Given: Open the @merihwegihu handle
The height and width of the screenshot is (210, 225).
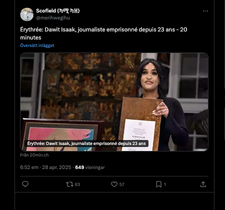Looking at the screenshot, I should pyautogui.click(x=53, y=18).
